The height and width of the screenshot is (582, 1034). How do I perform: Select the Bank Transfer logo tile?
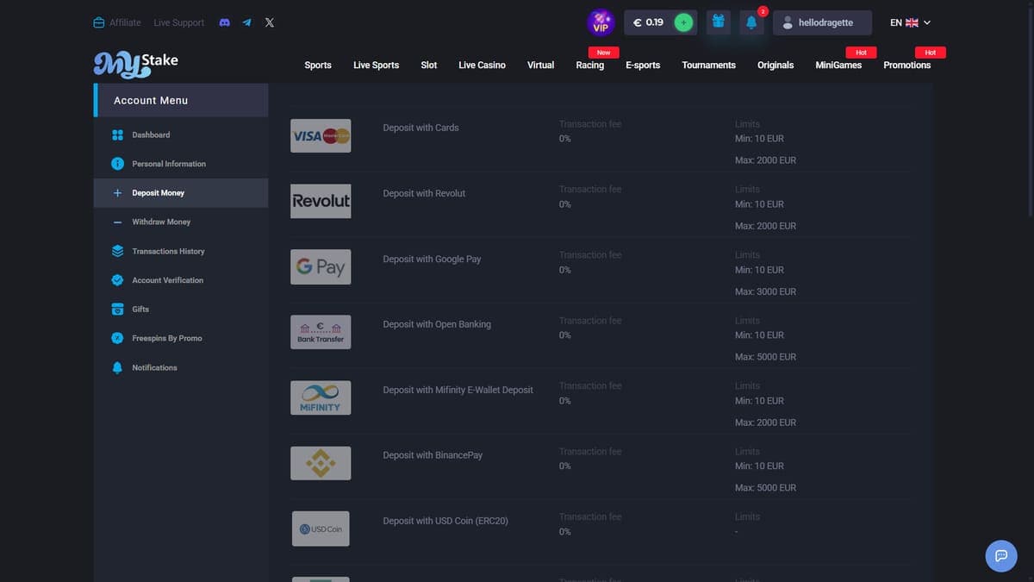tap(321, 332)
